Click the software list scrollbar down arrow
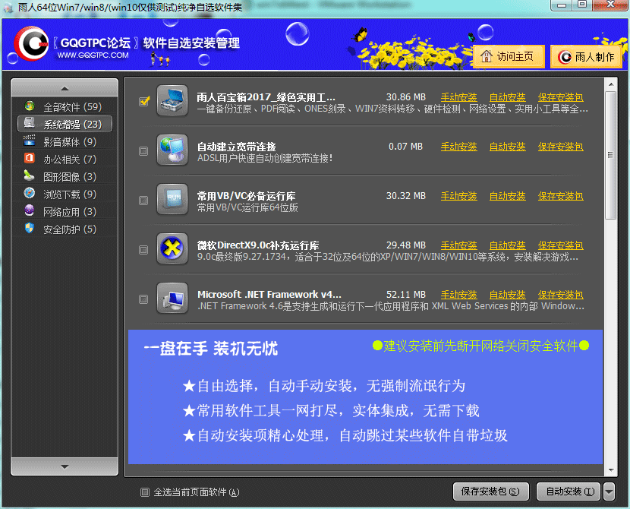Screen dimensions: 630x509 611,469
